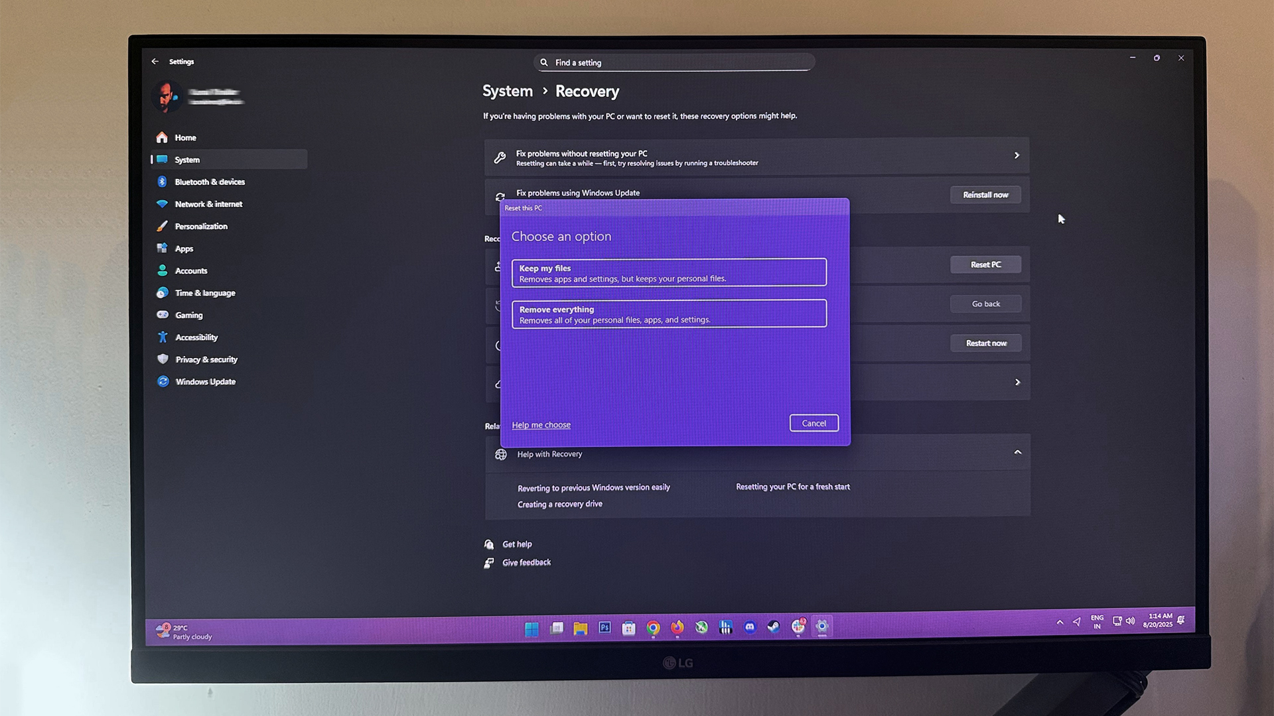Click the Help with Recovery globe icon
Viewport: 1274px width, 716px height.
(x=501, y=455)
